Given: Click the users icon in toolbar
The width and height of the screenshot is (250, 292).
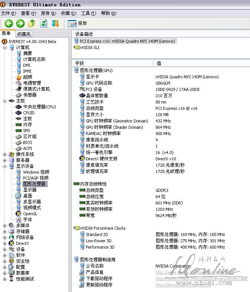Looking at the screenshot, I should pyautogui.click(x=55, y=23).
